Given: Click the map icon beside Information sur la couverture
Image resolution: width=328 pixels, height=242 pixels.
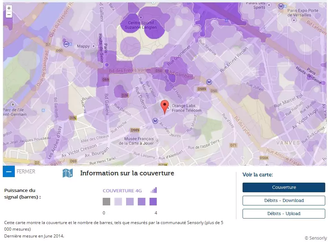Looking at the screenshot, I should tap(68, 173).
